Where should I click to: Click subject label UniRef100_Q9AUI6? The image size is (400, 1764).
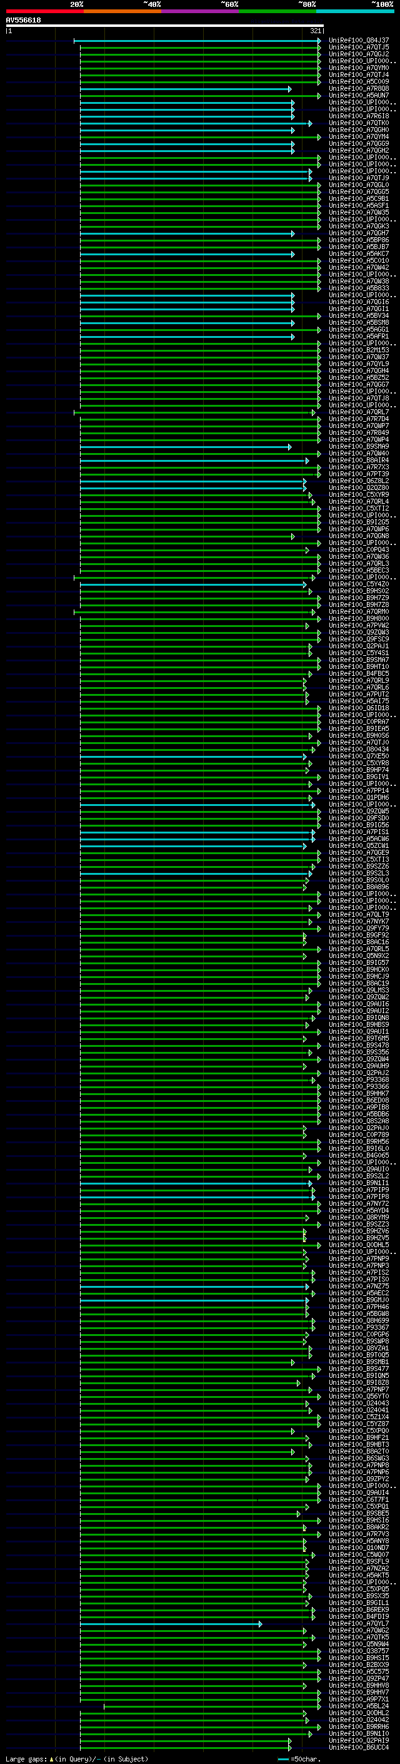point(359,1004)
